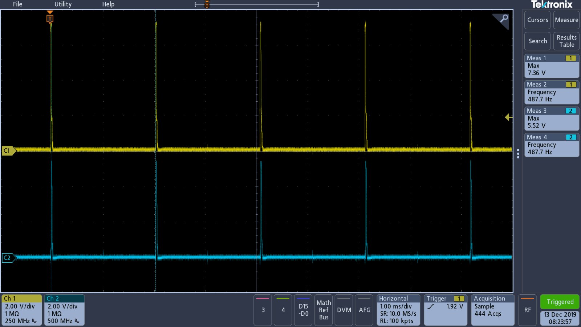Open the Utility menu
Screen dimensions: 581x327
click(x=63, y=4)
